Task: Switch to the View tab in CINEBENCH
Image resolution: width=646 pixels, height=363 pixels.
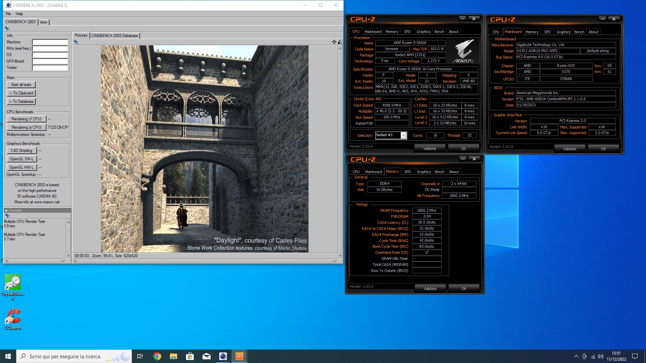Action: [x=43, y=22]
